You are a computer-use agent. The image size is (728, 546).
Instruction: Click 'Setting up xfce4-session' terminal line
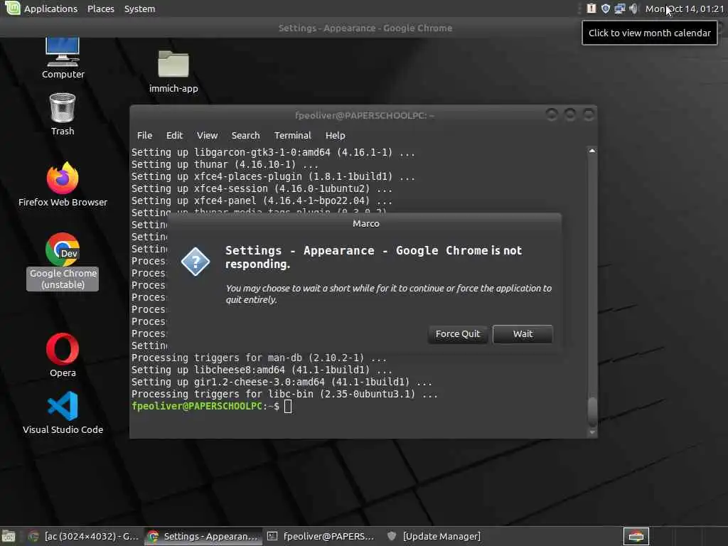[262, 188]
